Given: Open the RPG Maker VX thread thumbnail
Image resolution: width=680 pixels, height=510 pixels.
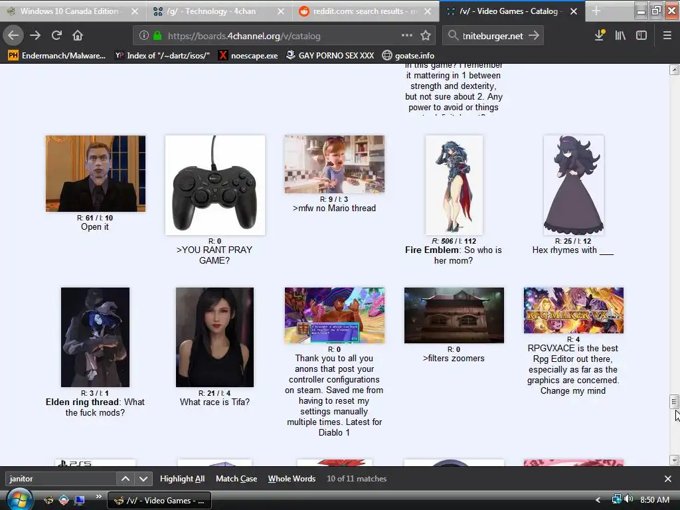Looking at the screenshot, I should [573, 311].
